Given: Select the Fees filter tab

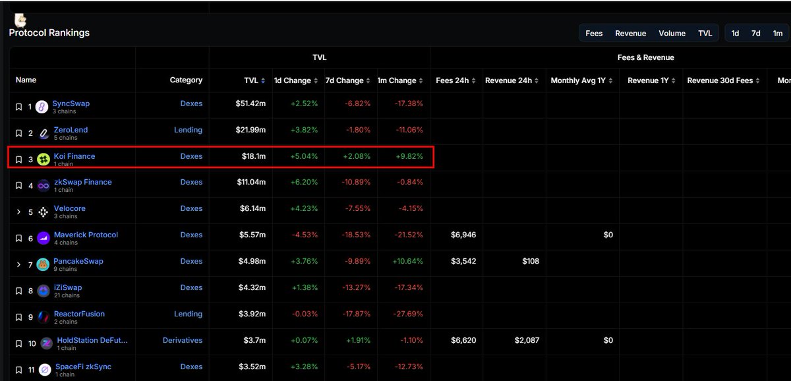Looking at the screenshot, I should coord(594,33).
